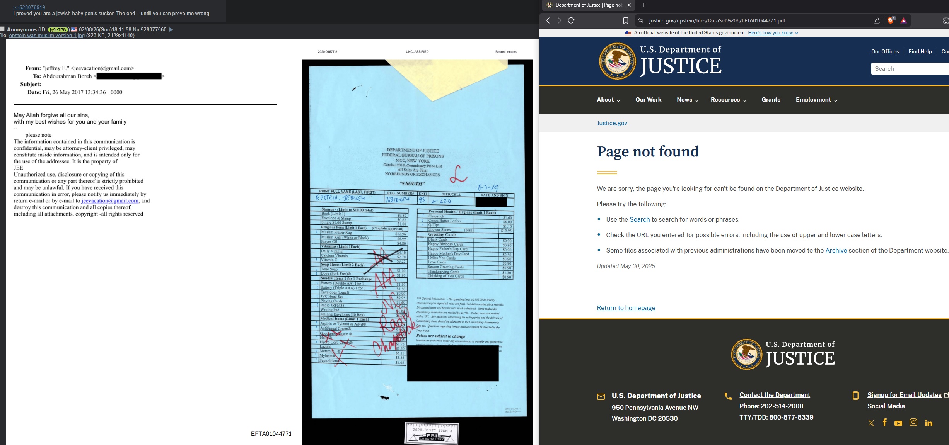The height and width of the screenshot is (445, 949).
Task: Select the Our Work nav item
Action: coord(648,100)
